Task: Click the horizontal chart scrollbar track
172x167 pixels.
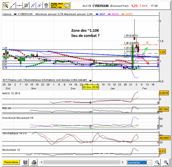Action: tap(82, 162)
